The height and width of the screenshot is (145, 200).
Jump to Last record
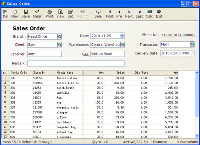(x=139, y=14)
